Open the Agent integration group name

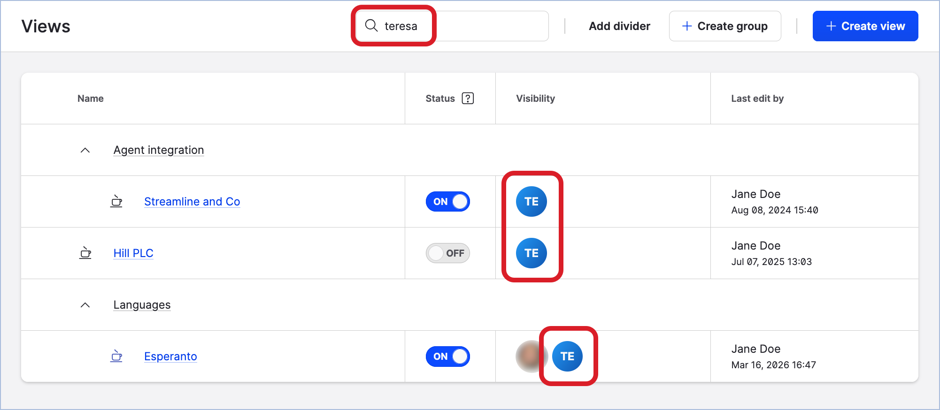click(x=159, y=150)
